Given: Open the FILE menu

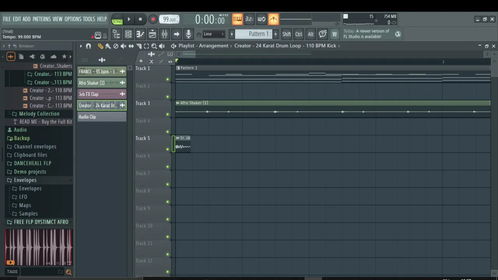Looking at the screenshot, I should click(x=7, y=19).
